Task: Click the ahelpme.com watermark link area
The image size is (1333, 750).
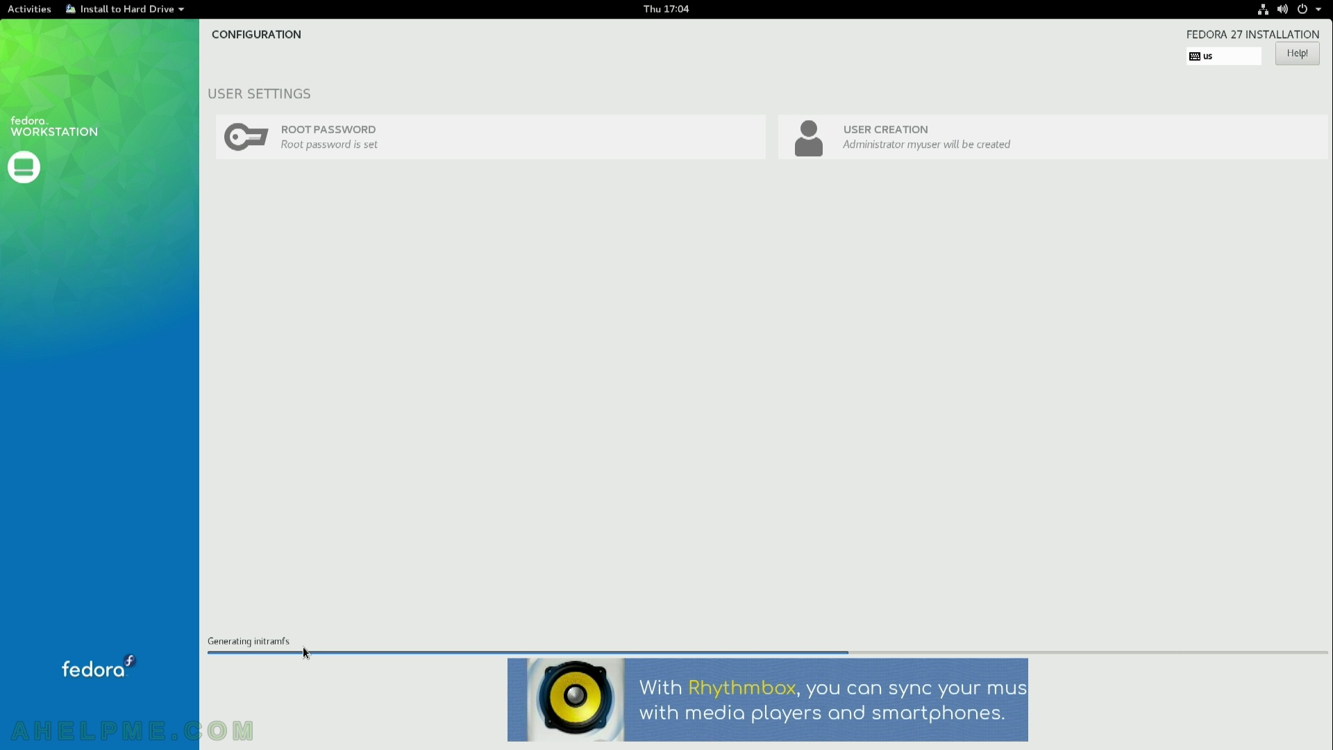Action: pos(133,731)
